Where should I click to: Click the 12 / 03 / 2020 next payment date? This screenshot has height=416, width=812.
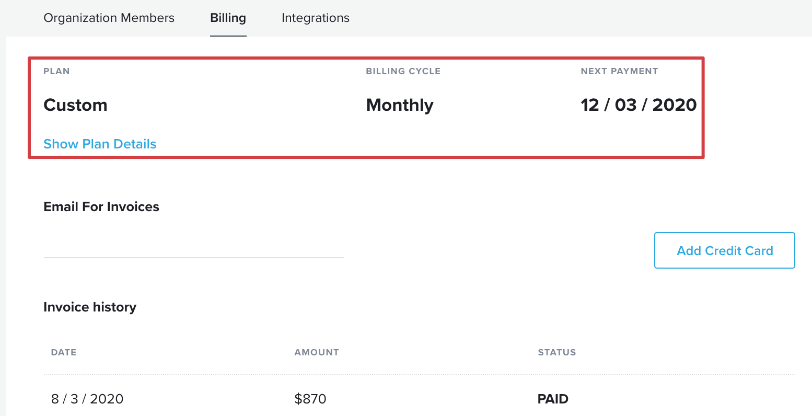point(639,105)
